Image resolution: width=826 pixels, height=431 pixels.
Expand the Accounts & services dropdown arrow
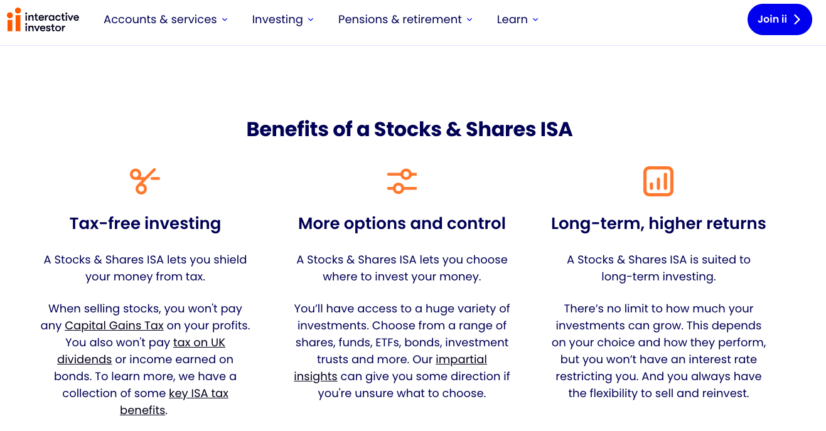(225, 19)
